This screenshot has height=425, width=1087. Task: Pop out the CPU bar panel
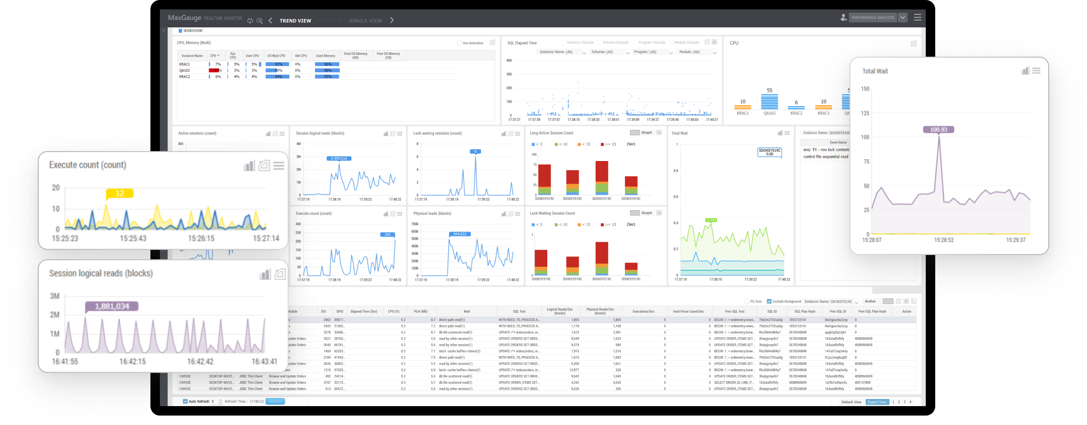(913, 43)
